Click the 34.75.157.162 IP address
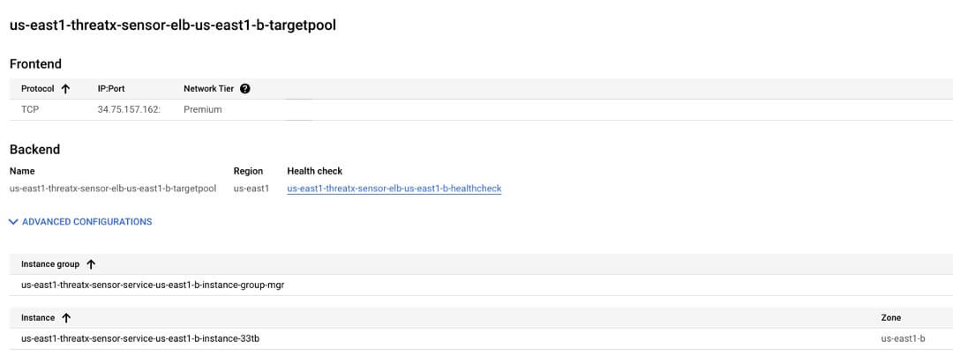The height and width of the screenshot is (363, 953). (128, 110)
